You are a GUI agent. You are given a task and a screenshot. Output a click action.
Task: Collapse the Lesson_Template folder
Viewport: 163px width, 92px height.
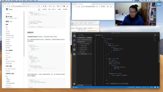tap(84, 44)
